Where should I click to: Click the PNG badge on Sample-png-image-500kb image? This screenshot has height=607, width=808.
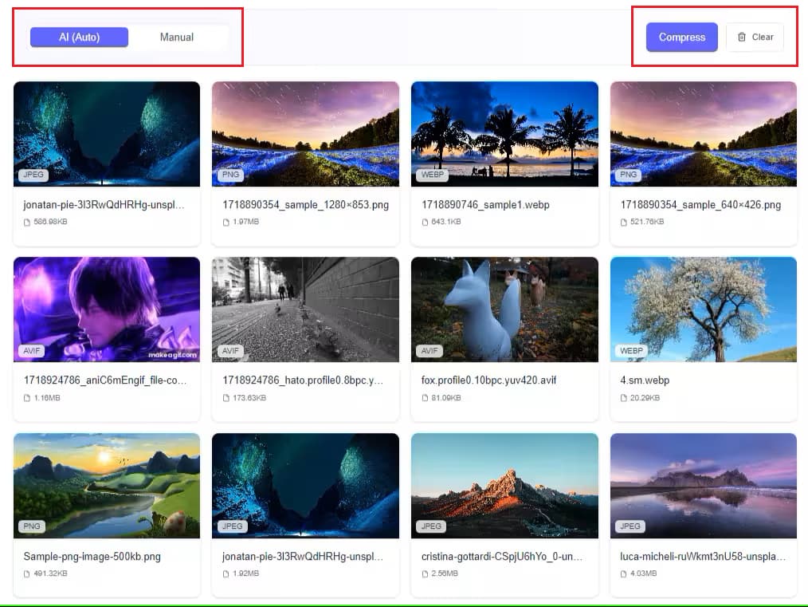31,526
